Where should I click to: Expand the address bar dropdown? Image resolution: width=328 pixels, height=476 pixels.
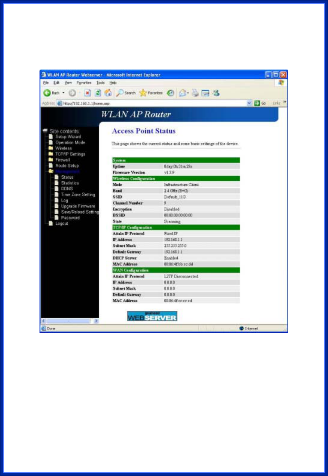pos(249,103)
